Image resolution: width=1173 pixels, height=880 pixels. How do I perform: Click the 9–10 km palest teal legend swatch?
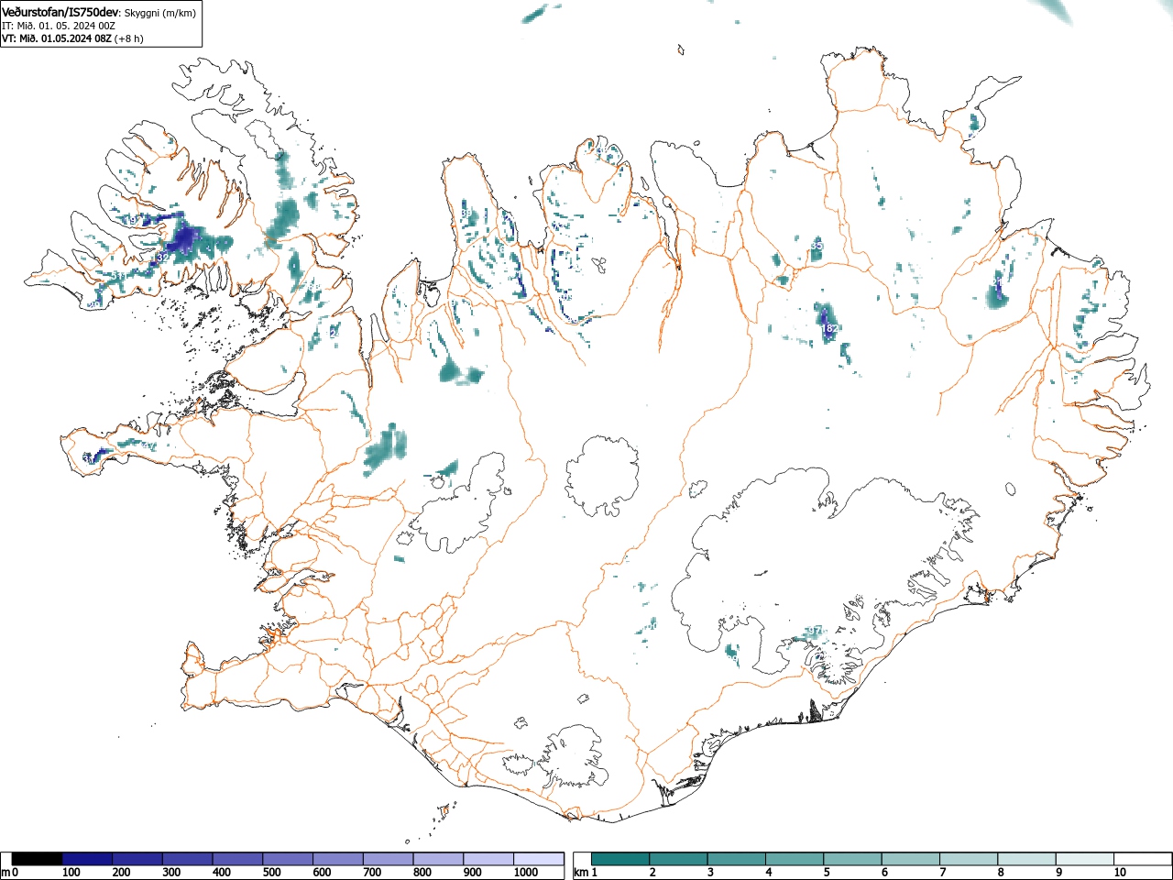[x=1084, y=859]
